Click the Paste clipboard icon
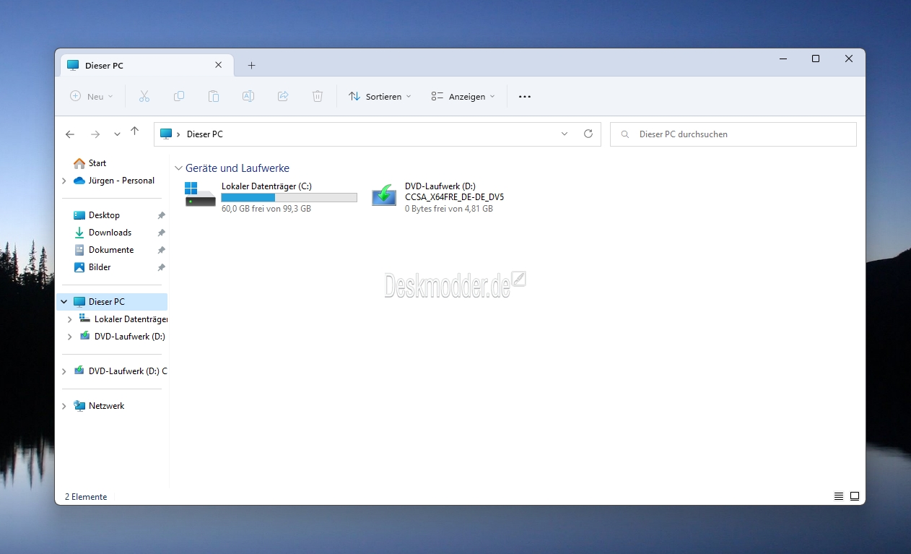The height and width of the screenshot is (554, 911). pos(214,96)
